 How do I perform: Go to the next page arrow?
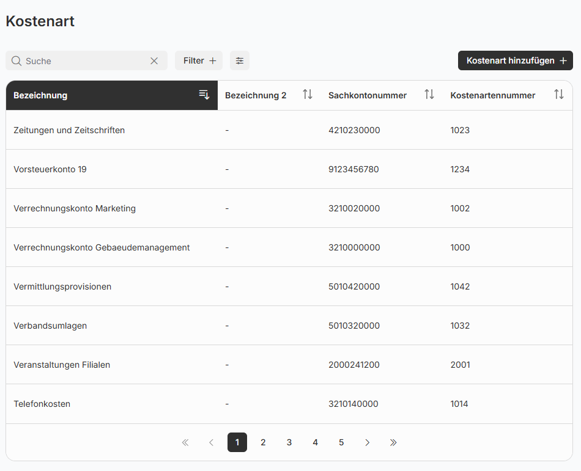point(367,442)
